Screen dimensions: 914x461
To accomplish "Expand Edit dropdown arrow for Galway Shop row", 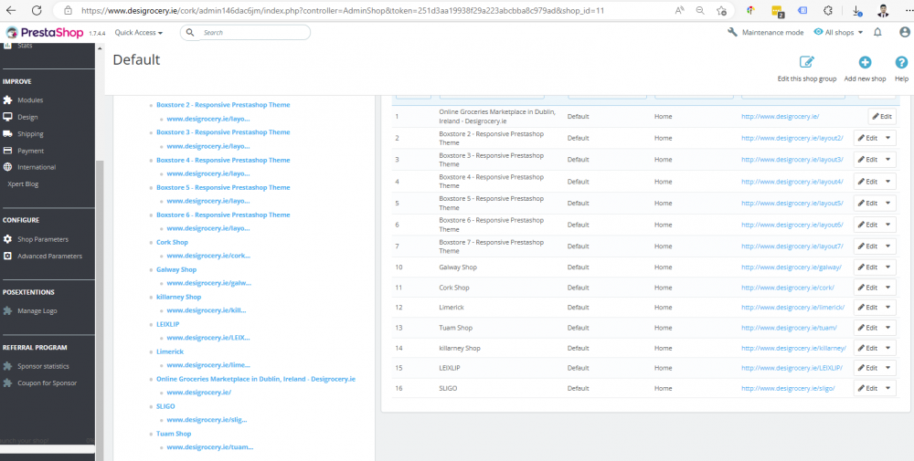I will tap(887, 267).
